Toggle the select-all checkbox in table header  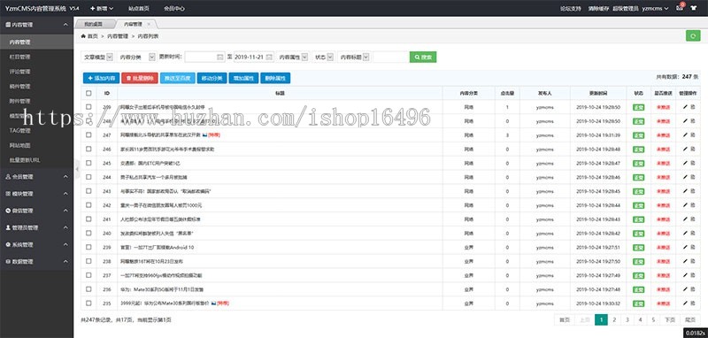(x=88, y=93)
